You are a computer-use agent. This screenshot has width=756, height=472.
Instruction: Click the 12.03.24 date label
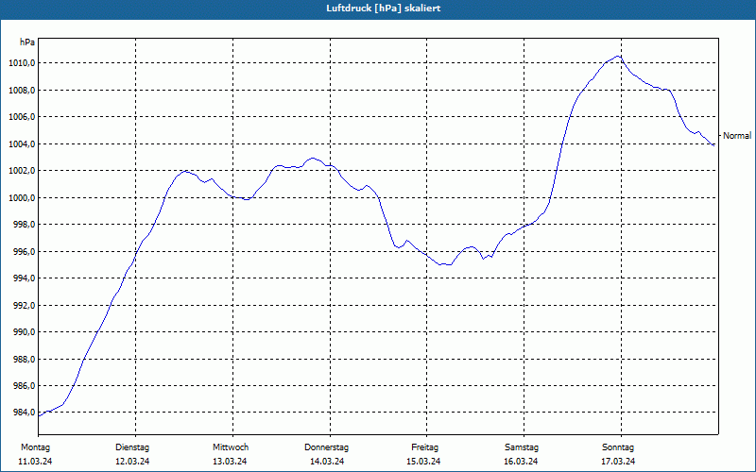pyautogui.click(x=132, y=462)
